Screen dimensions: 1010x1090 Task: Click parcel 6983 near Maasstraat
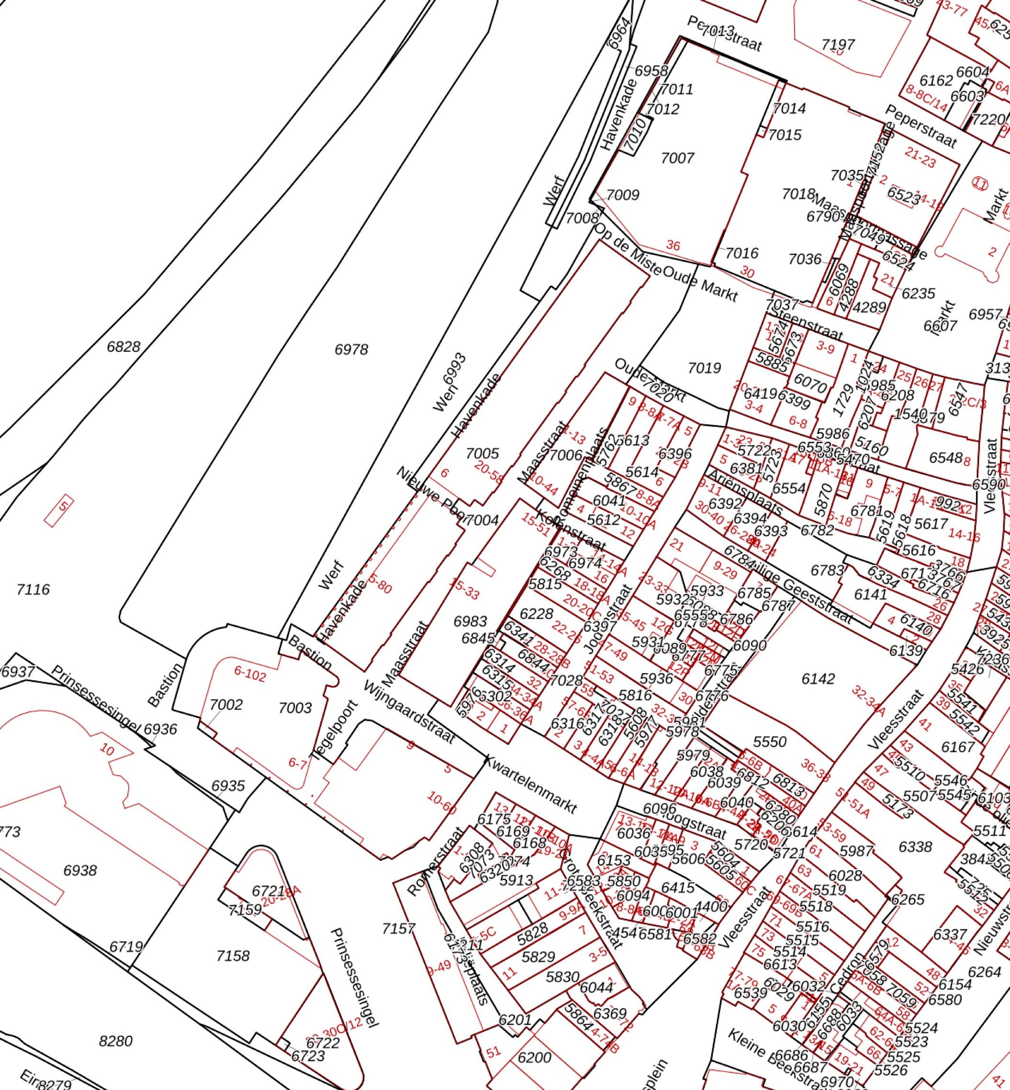470,621
